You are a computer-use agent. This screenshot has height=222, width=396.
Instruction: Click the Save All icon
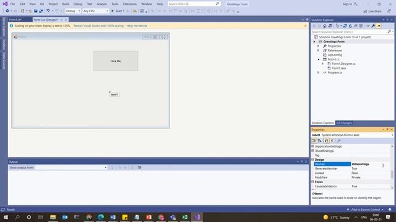tap(41, 11)
